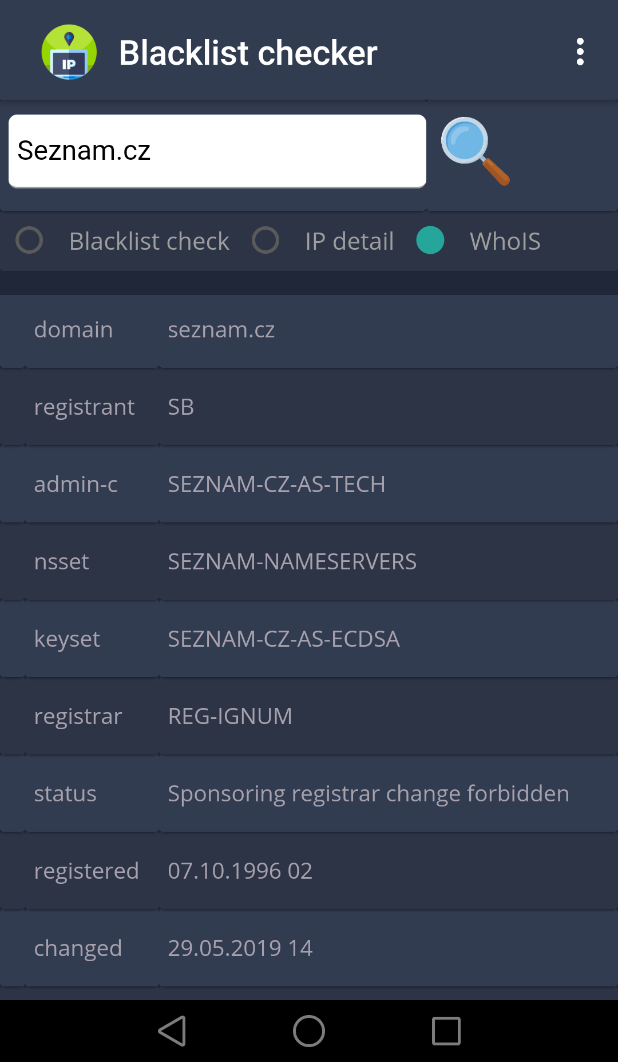Select the WhoIS radio option
Screen dimensions: 618x1062
coord(430,241)
